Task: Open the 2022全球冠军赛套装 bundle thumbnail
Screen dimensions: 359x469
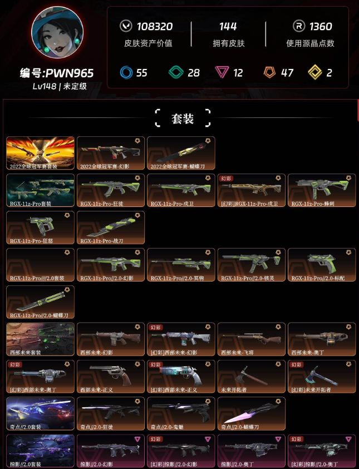Action: pyautogui.click(x=41, y=153)
